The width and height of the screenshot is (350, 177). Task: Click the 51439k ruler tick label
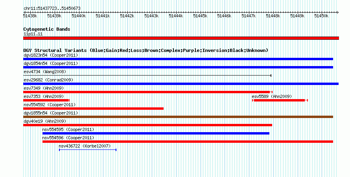54,16
